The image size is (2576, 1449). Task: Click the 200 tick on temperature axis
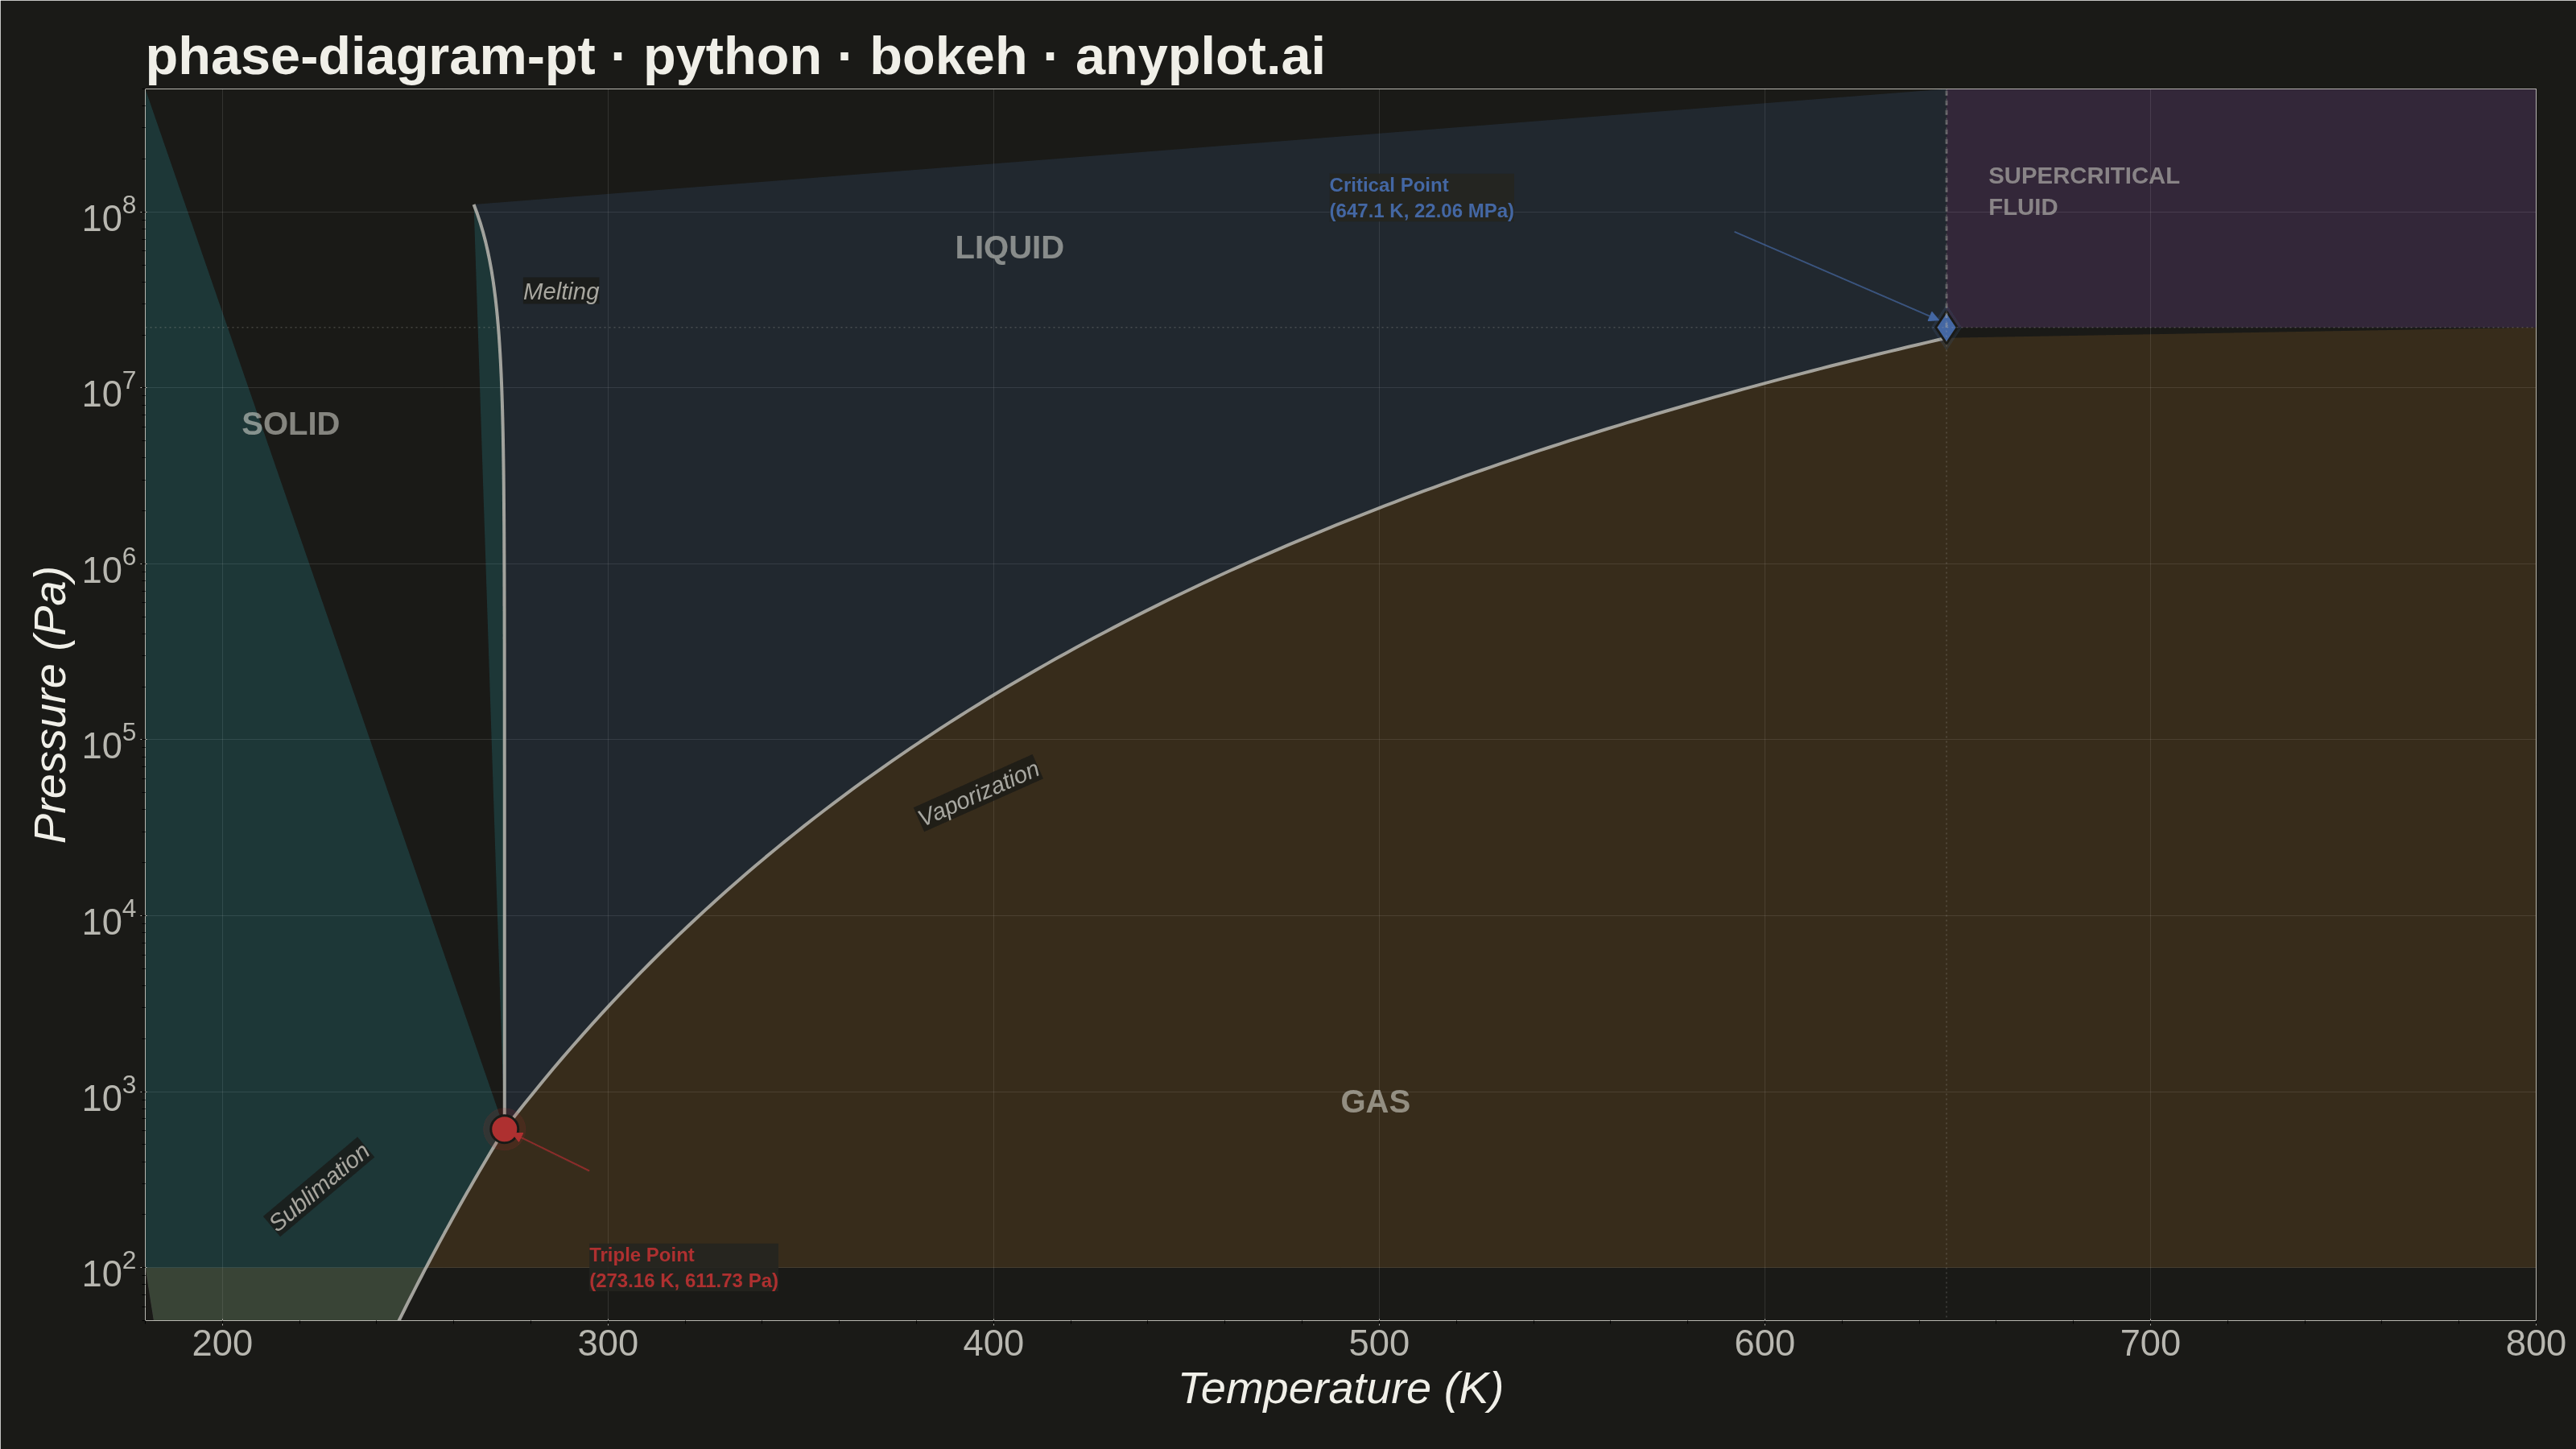pyautogui.click(x=222, y=1343)
